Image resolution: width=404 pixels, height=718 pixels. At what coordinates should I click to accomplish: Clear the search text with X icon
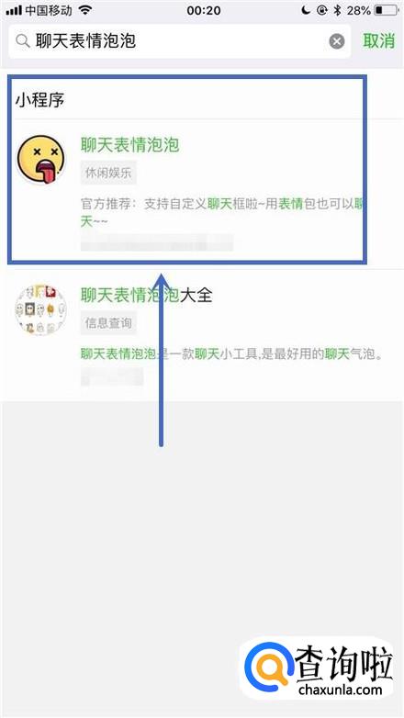(x=337, y=41)
